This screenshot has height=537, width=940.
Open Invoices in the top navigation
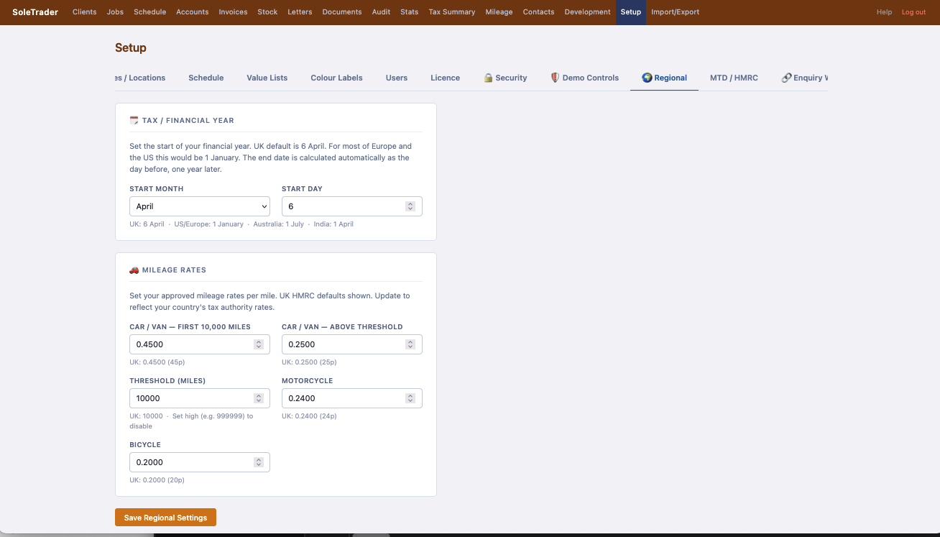[x=233, y=12]
